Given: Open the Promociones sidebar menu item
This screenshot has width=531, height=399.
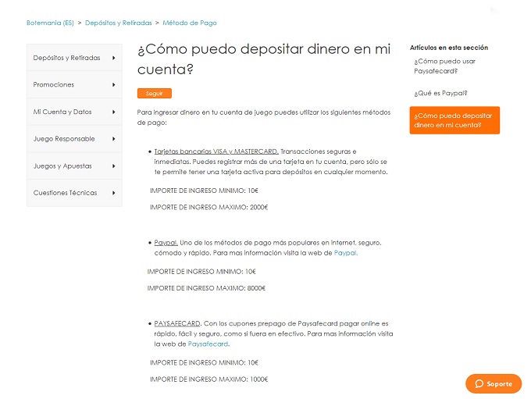Looking at the screenshot, I should pyautogui.click(x=54, y=84).
